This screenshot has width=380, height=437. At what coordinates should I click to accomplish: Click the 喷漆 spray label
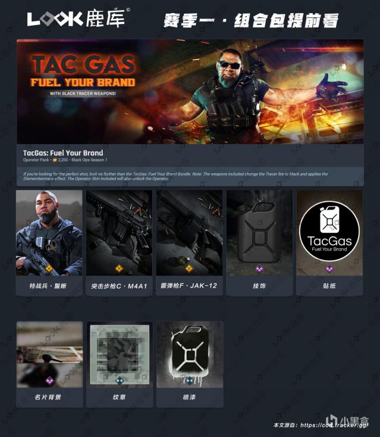coord(189,397)
